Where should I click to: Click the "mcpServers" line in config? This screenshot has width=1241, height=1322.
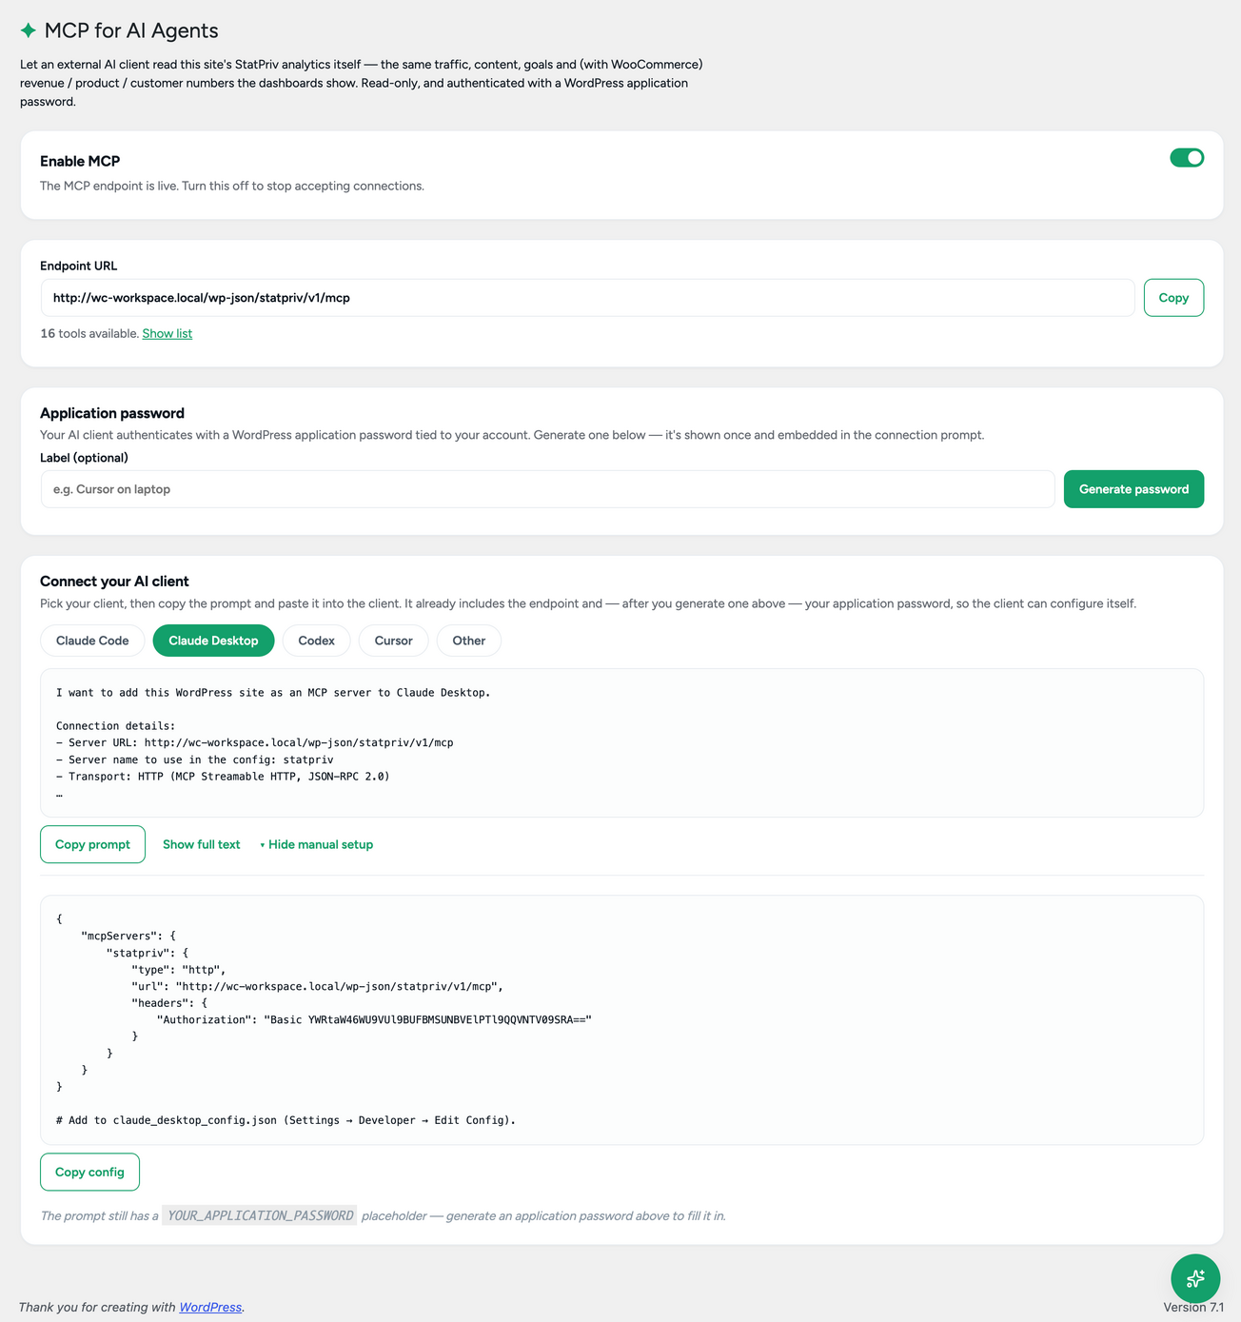coord(128,936)
